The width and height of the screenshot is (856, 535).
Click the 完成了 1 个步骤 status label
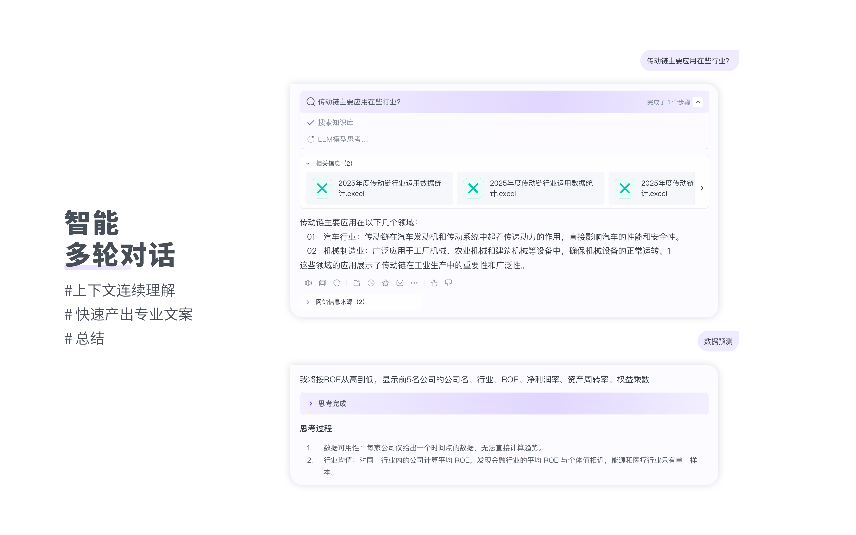(668, 102)
